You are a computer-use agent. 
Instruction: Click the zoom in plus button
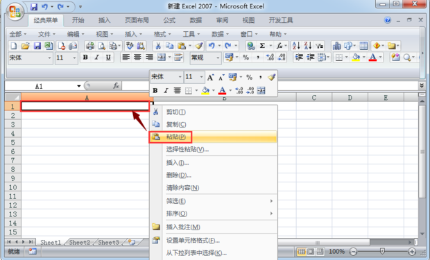pyautogui.click(x=412, y=252)
